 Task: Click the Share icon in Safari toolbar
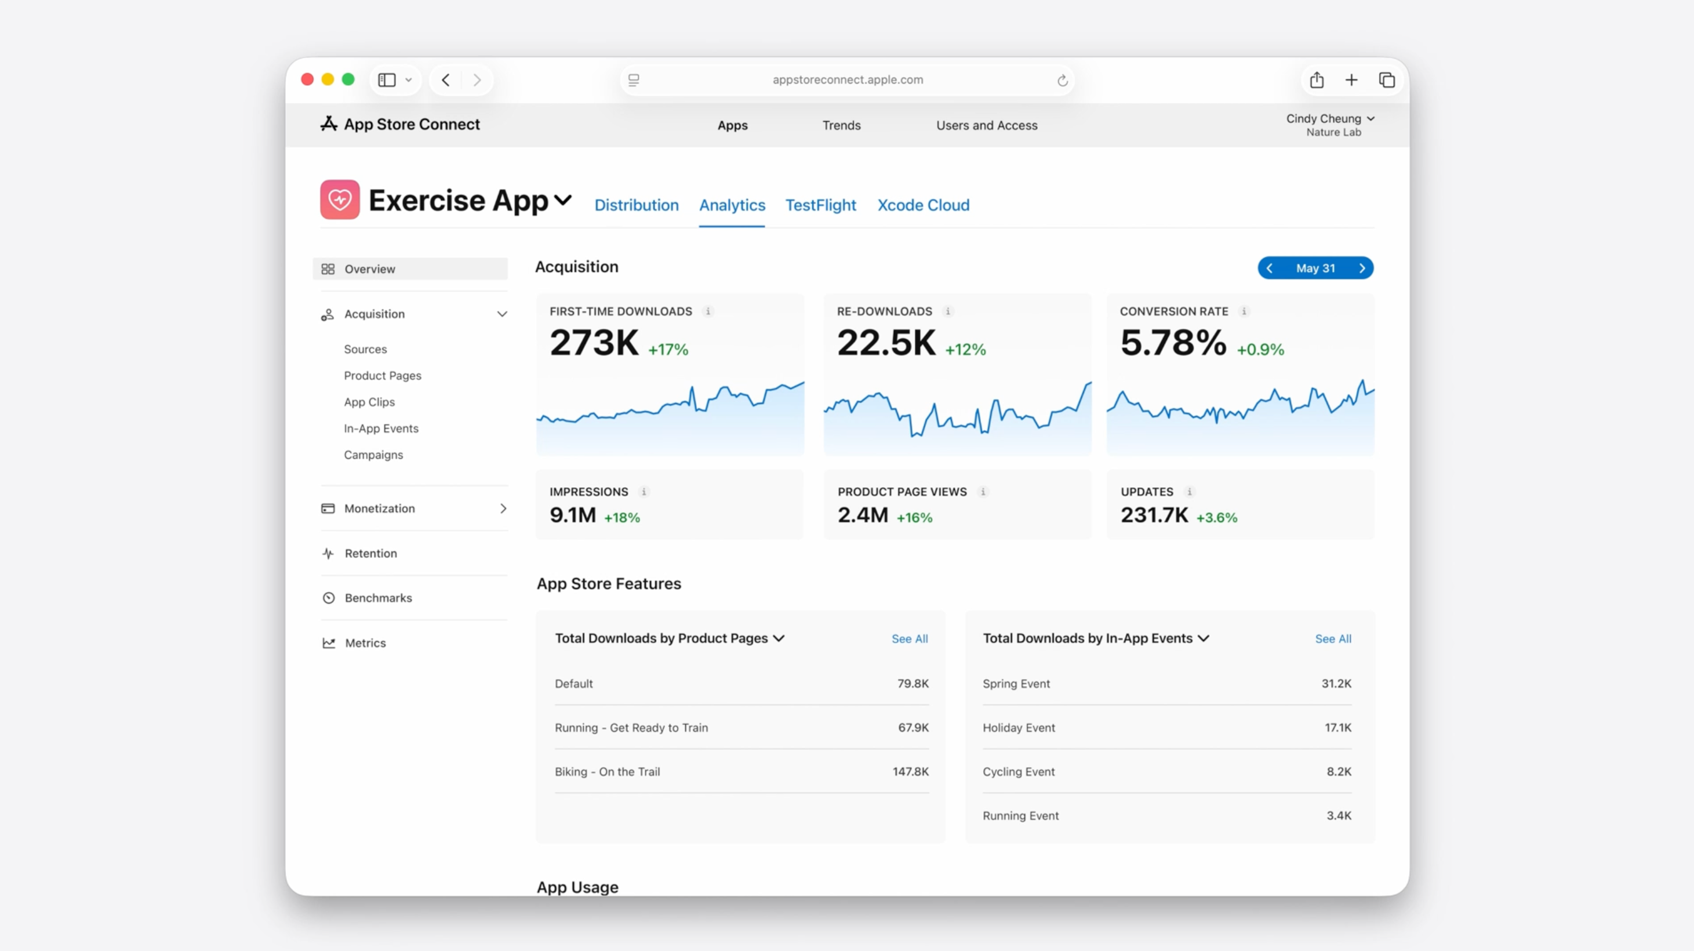[1317, 79]
